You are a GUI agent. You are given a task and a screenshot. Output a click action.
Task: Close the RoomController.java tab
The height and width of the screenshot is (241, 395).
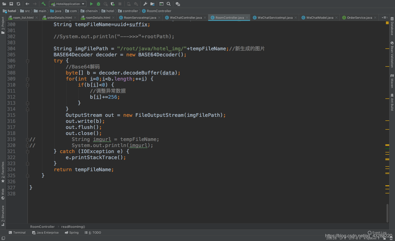(247, 18)
